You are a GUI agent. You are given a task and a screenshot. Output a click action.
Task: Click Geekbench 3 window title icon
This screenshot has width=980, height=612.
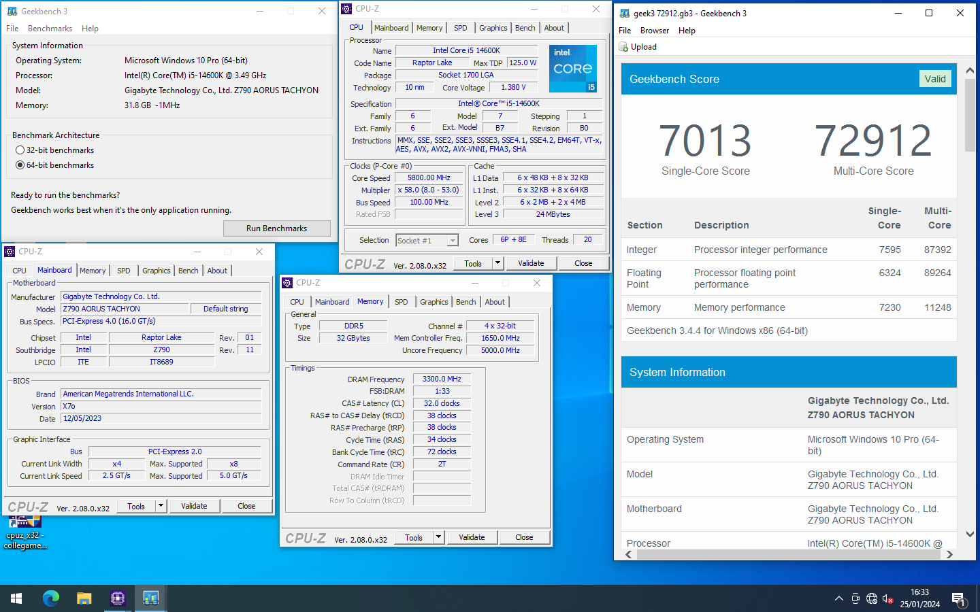tap(12, 12)
